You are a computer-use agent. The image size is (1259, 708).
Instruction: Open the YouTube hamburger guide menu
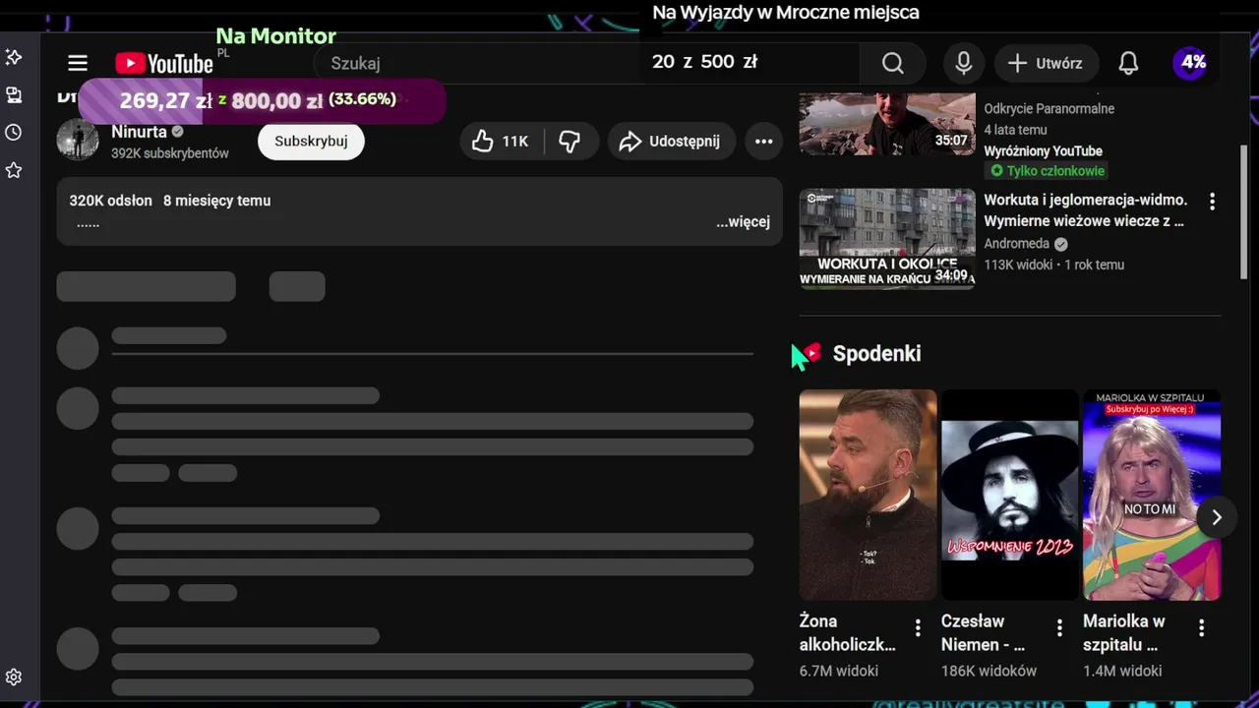tap(78, 63)
